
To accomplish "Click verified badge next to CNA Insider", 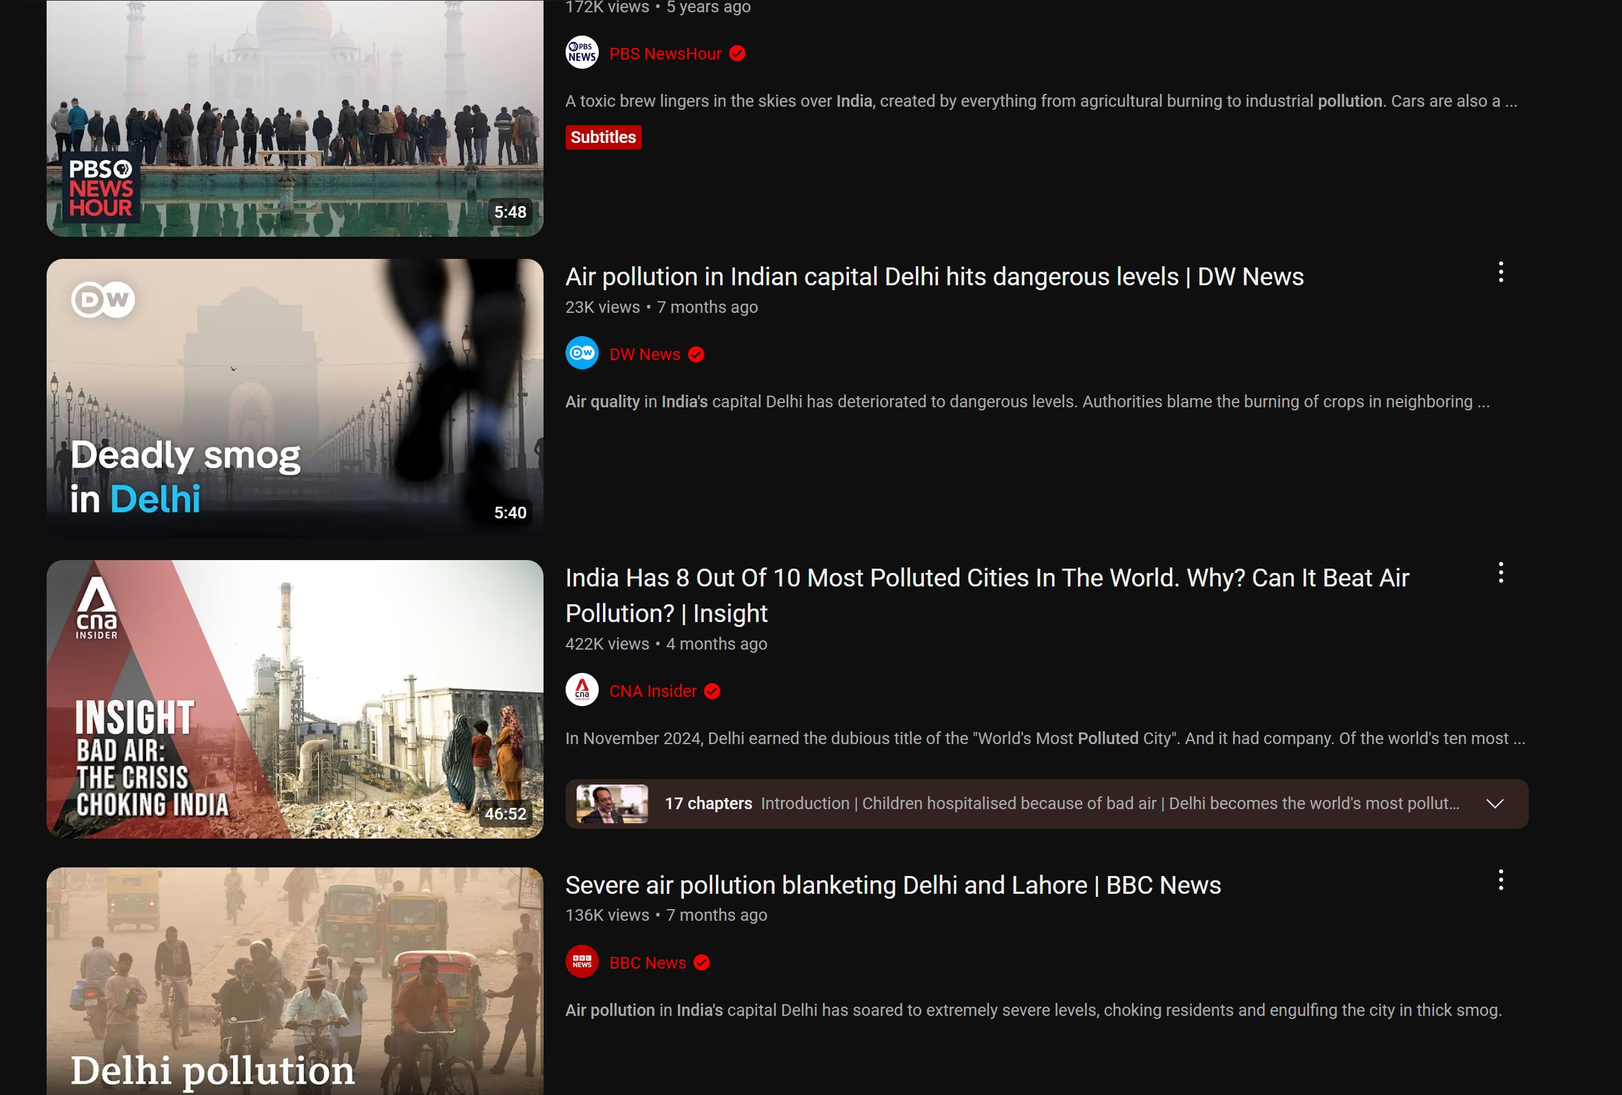I will point(712,691).
